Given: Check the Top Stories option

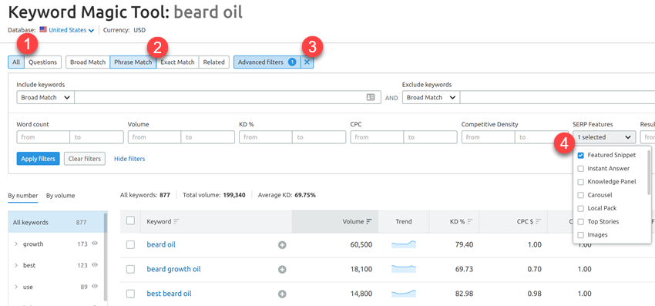Looking at the screenshot, I should click(x=581, y=221).
